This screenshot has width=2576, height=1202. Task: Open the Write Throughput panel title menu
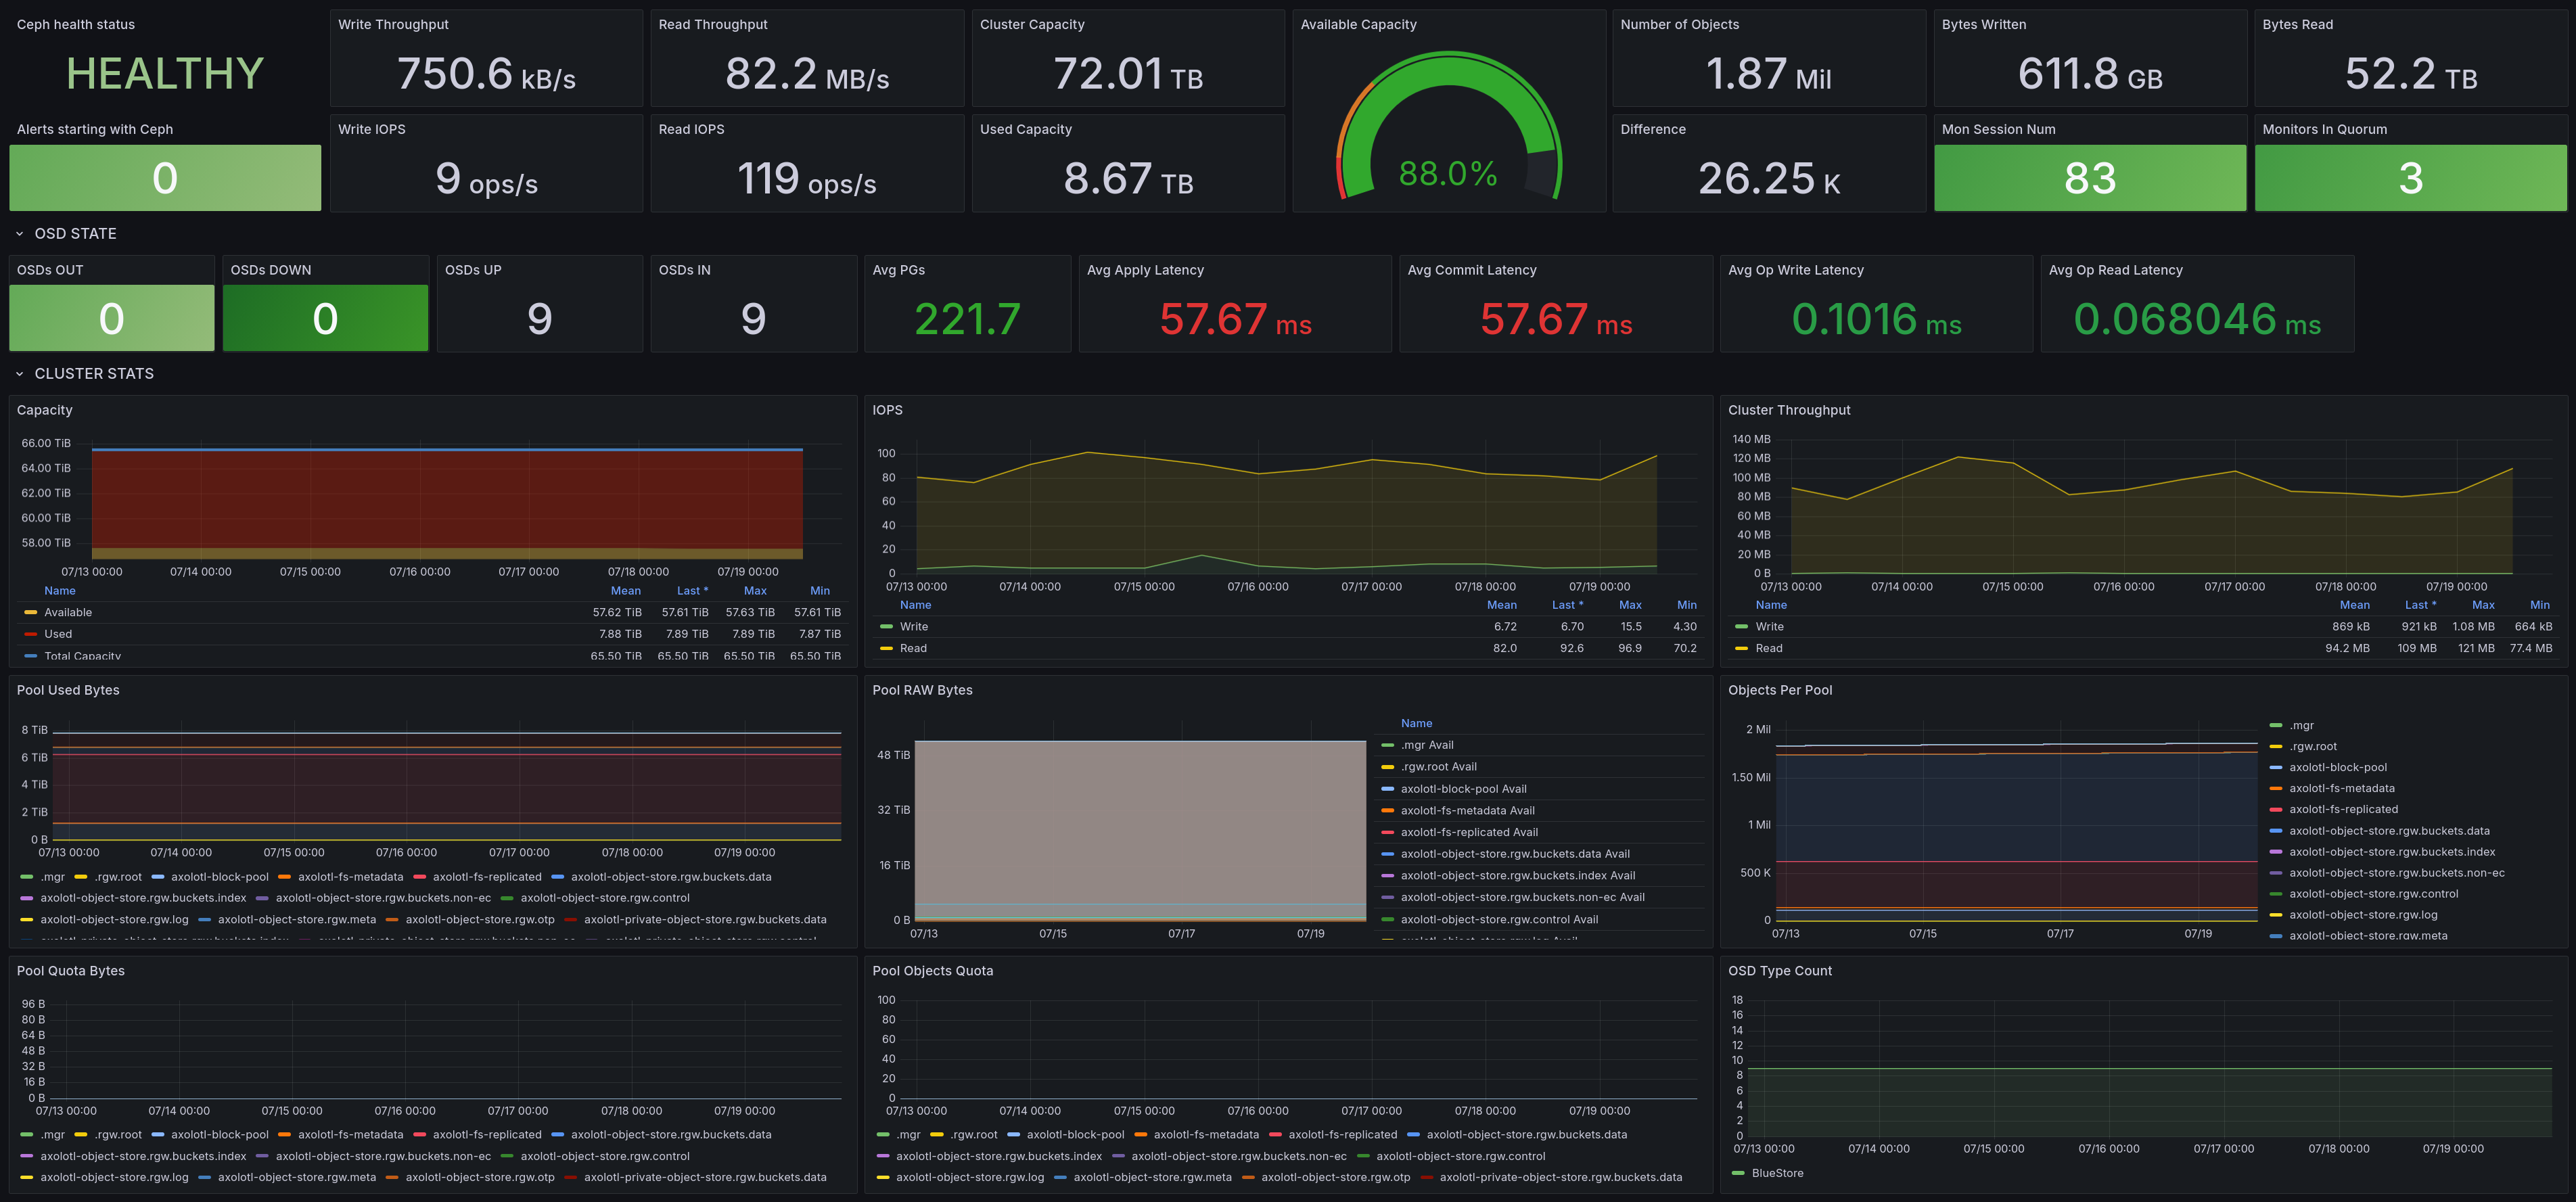[393, 24]
